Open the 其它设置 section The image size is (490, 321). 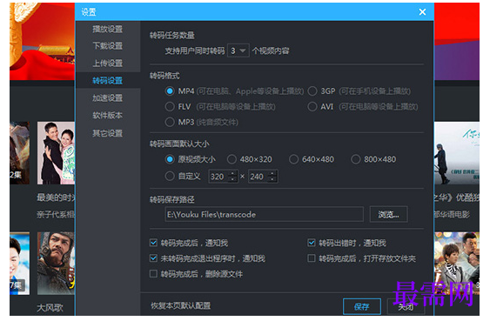pyautogui.click(x=108, y=133)
